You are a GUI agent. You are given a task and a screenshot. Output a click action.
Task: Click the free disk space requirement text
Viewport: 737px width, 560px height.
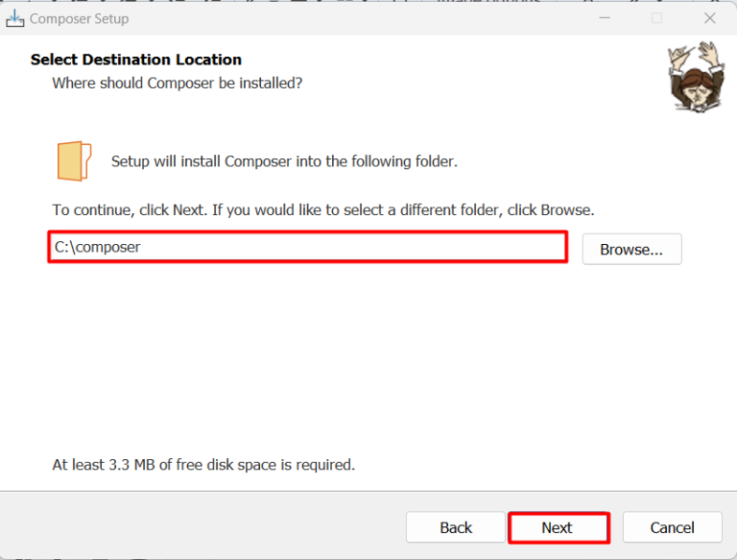coord(203,465)
